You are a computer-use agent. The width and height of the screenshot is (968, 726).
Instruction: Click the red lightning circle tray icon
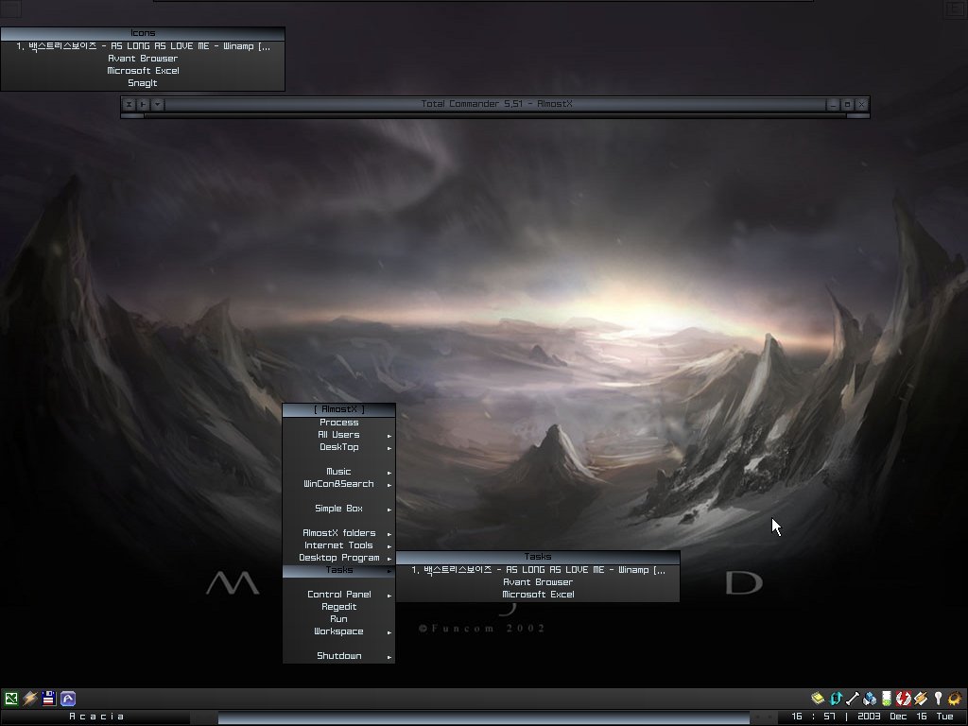[x=903, y=699]
